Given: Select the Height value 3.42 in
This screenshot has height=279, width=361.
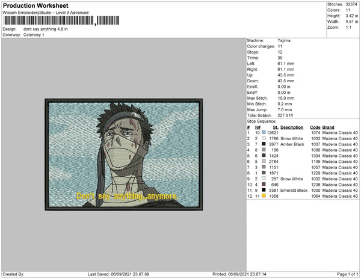Looking at the screenshot, I should [351, 16].
